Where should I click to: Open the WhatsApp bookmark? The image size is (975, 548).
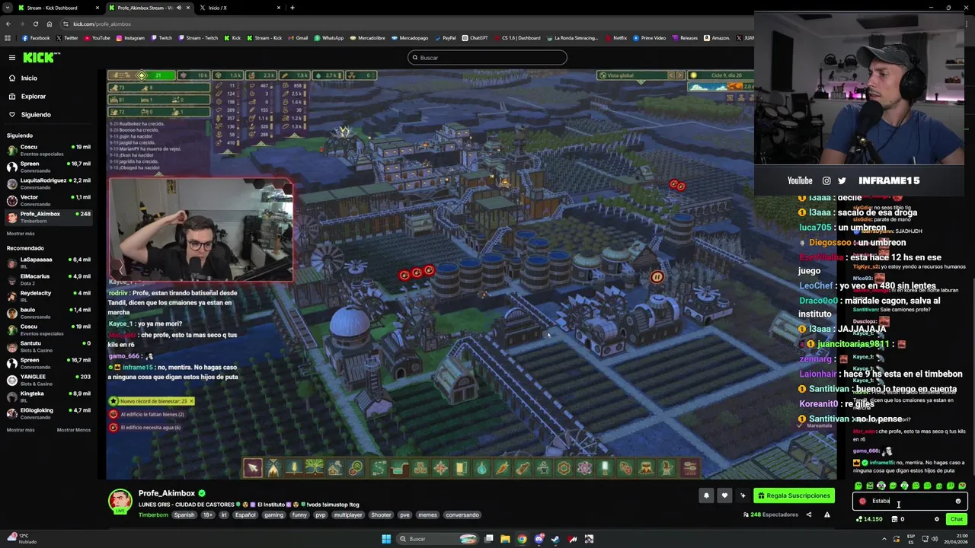[329, 38]
